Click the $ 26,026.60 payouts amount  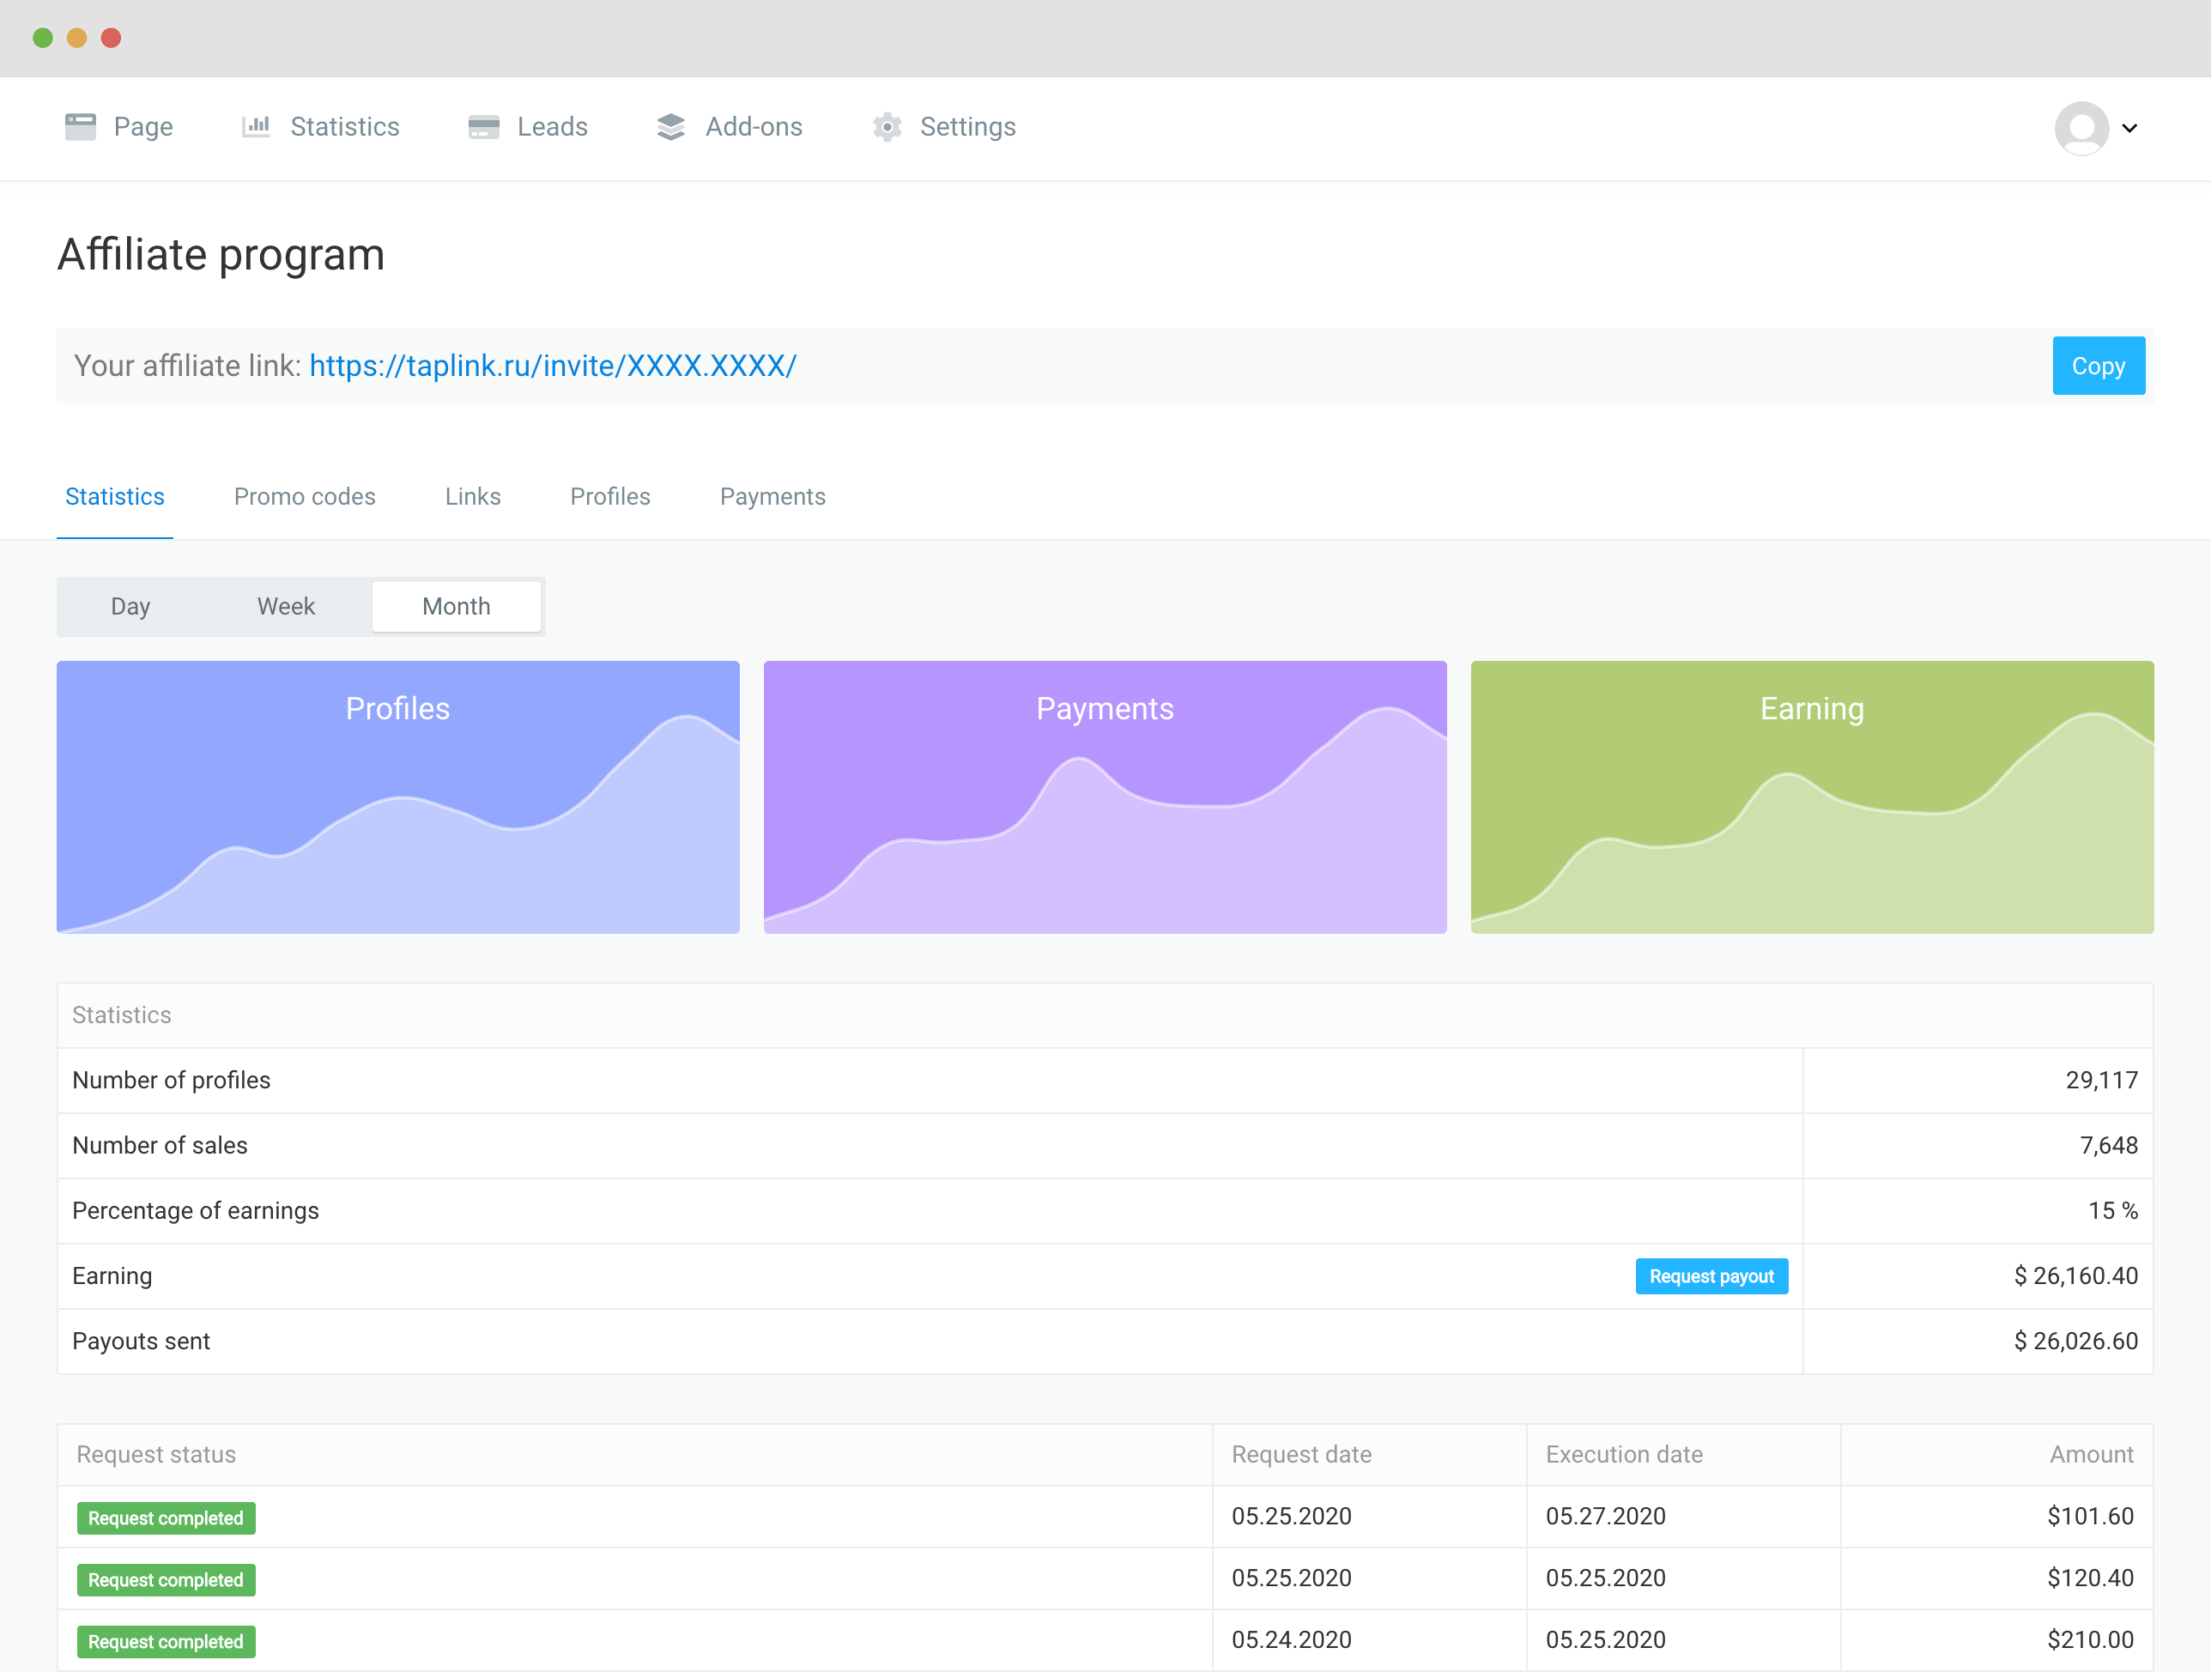(x=2075, y=1342)
